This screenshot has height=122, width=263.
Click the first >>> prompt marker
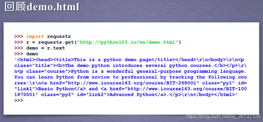click(x=19, y=37)
